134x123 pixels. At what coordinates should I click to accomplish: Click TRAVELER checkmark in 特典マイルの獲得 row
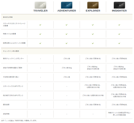(x=40, y=34)
